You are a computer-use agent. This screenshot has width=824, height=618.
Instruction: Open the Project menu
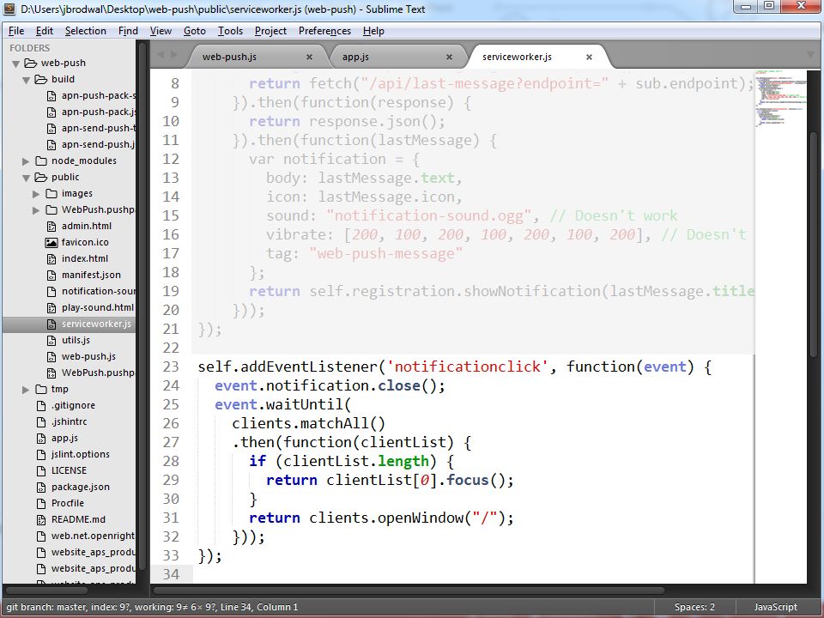tap(270, 31)
